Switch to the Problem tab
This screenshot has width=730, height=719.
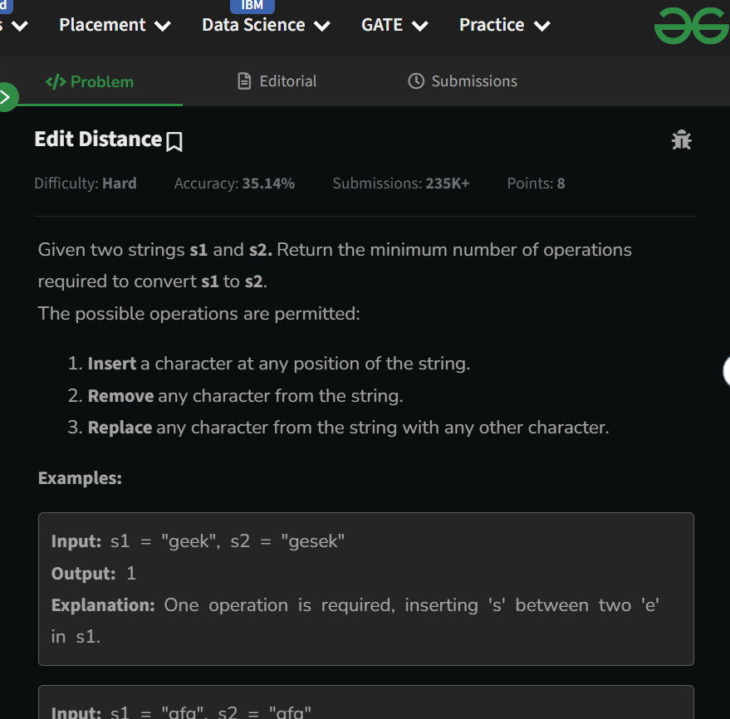tap(90, 82)
